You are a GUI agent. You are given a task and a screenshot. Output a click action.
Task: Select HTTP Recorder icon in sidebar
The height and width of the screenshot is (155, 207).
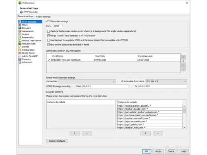click(x=20, y=22)
